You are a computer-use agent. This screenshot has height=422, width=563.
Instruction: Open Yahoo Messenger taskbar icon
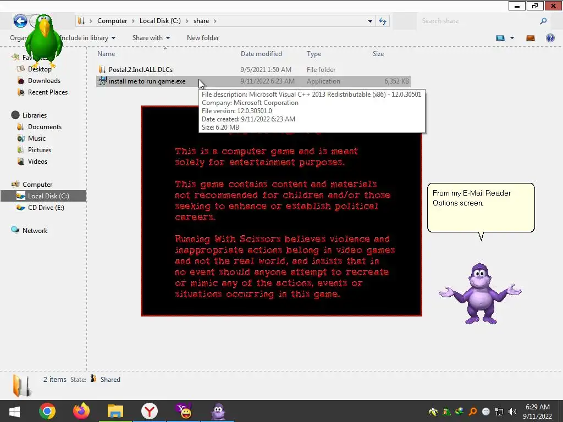[184, 411]
